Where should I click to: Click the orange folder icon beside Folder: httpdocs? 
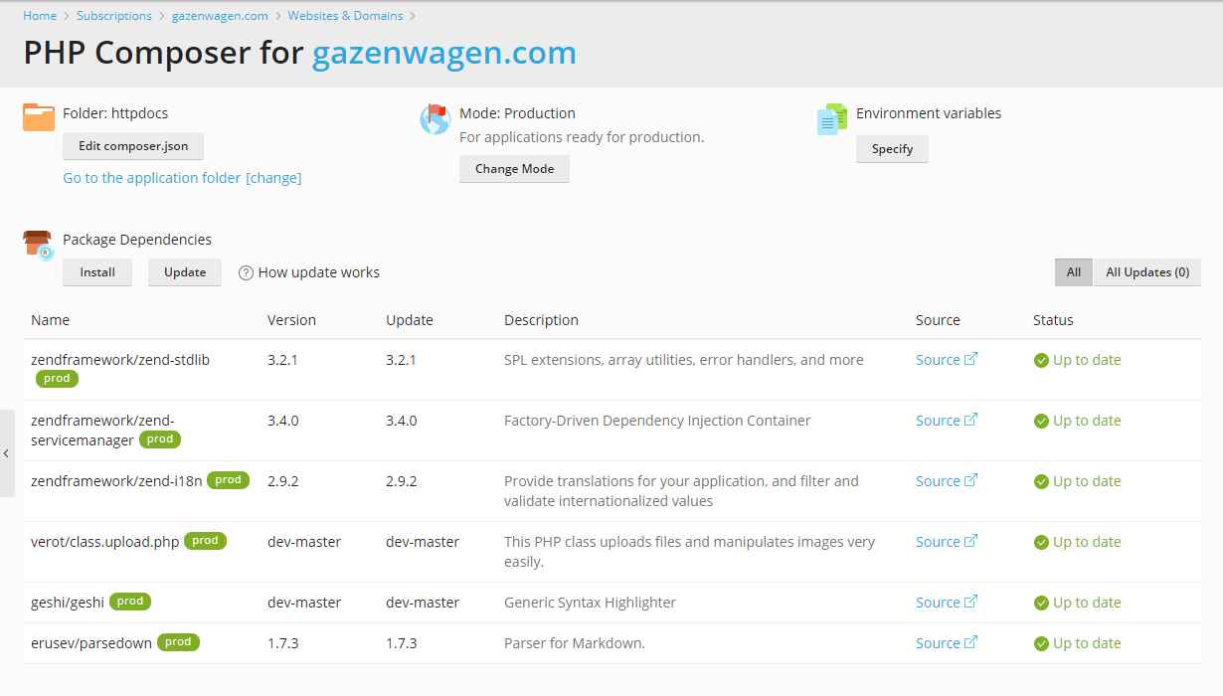pyautogui.click(x=39, y=117)
